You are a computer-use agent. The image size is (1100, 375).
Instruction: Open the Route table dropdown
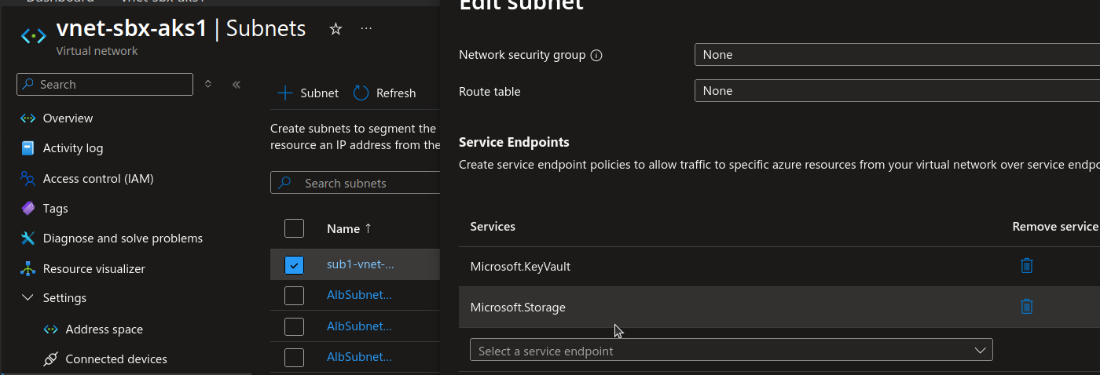pos(897,91)
